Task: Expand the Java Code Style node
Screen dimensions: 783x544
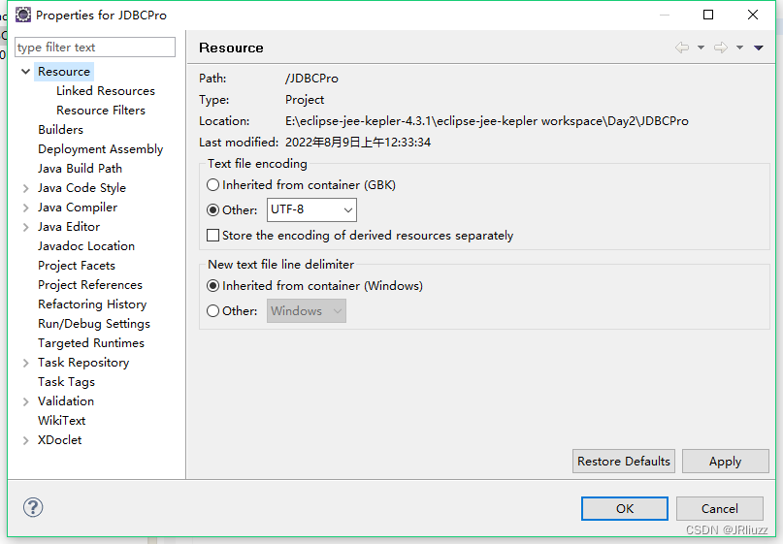Action: (26, 188)
